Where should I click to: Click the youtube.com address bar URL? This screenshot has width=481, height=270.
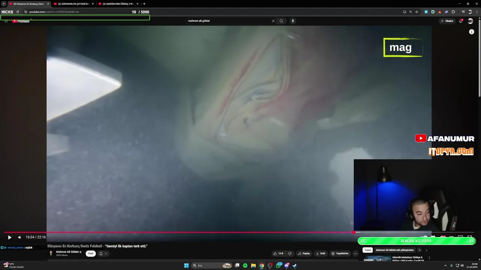click(x=54, y=12)
